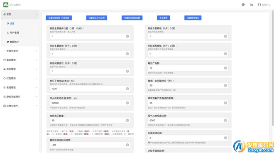Expand the 红包签到 sidebar menu

coord(20,78)
